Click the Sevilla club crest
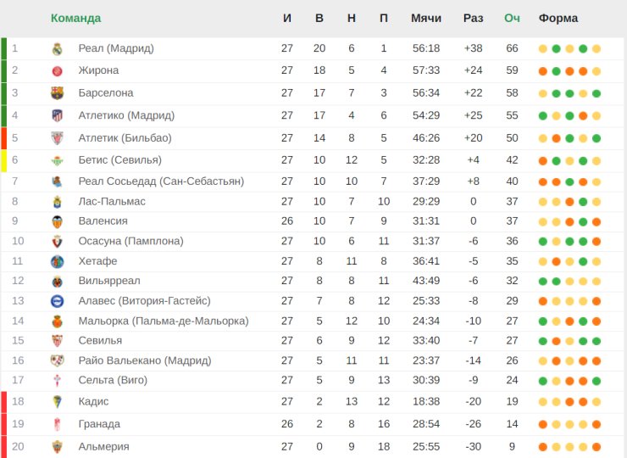 pos(57,341)
